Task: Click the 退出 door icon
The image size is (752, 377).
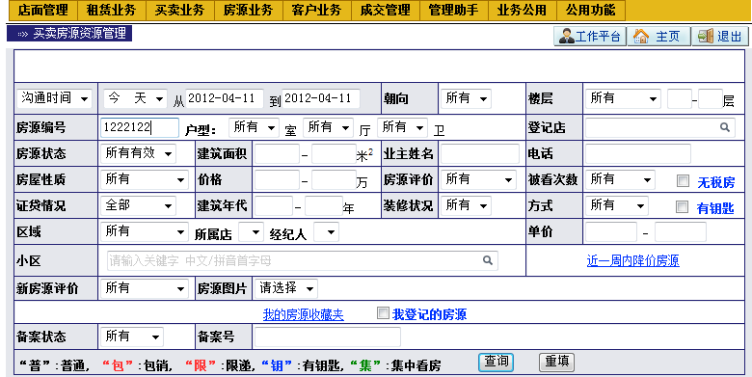Action: [705, 37]
